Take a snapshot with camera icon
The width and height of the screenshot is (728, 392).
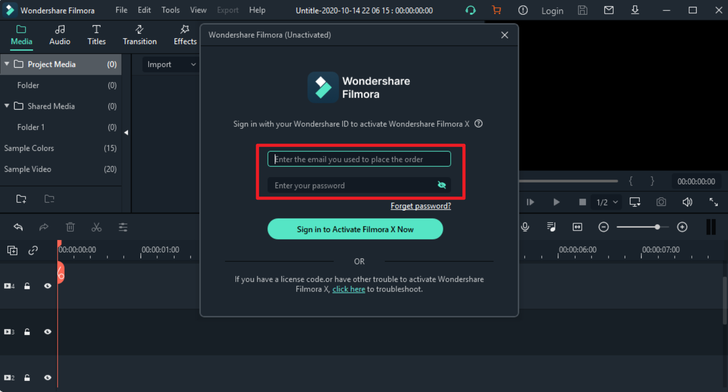pyautogui.click(x=661, y=202)
